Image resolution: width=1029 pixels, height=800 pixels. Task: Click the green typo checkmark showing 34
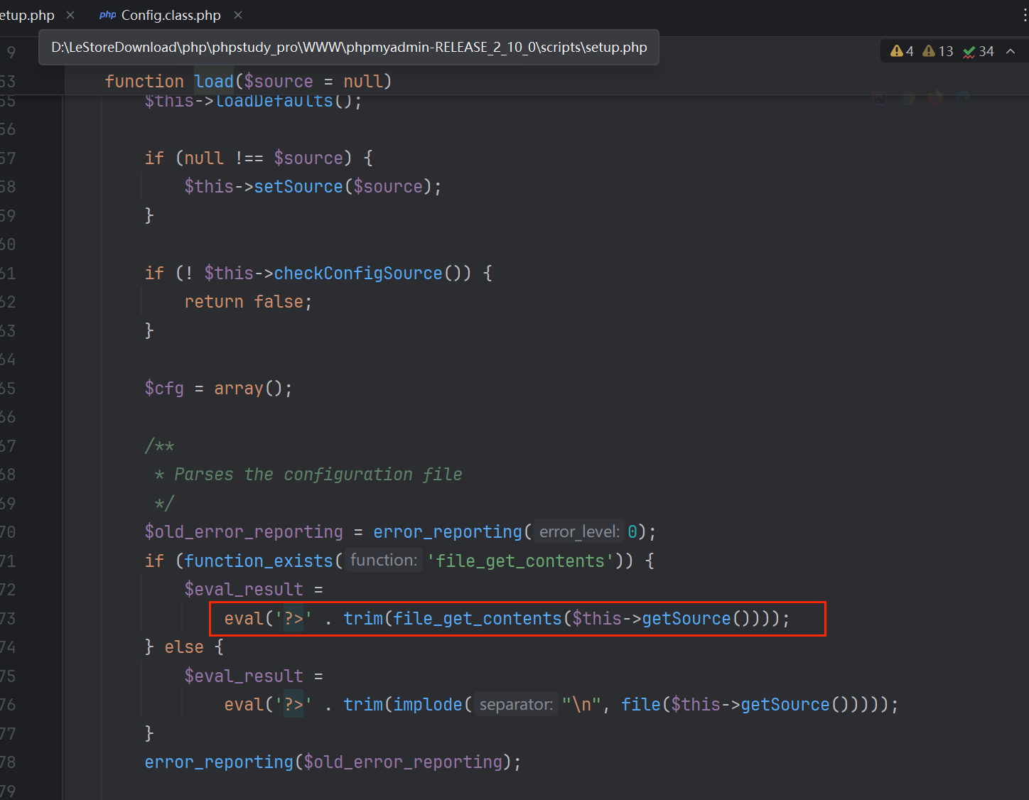click(969, 51)
